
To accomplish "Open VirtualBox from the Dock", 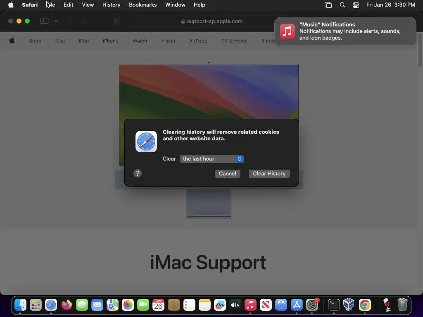I will tap(349, 305).
